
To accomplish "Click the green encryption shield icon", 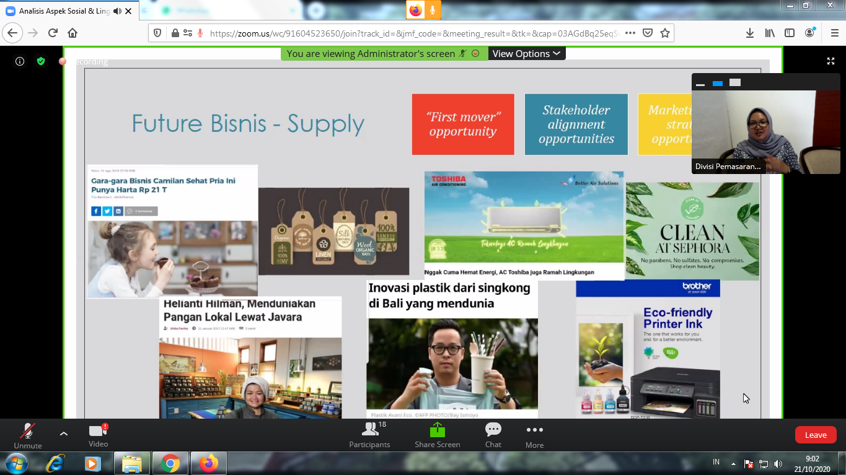I will coord(41,61).
